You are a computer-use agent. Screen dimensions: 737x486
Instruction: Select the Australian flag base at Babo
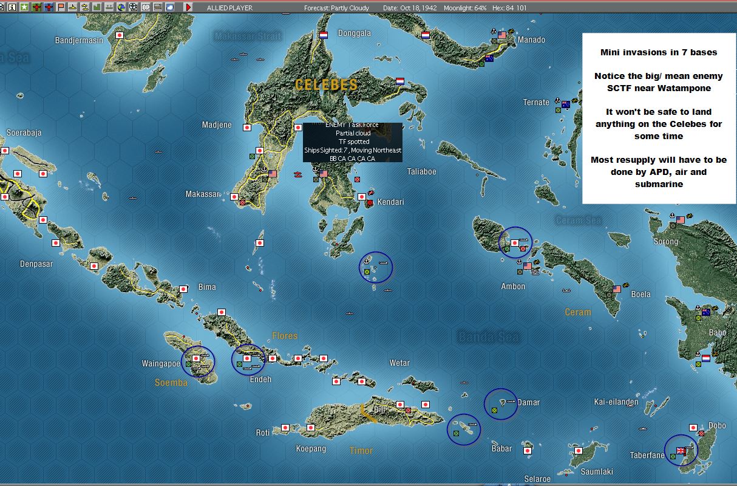coord(706,312)
